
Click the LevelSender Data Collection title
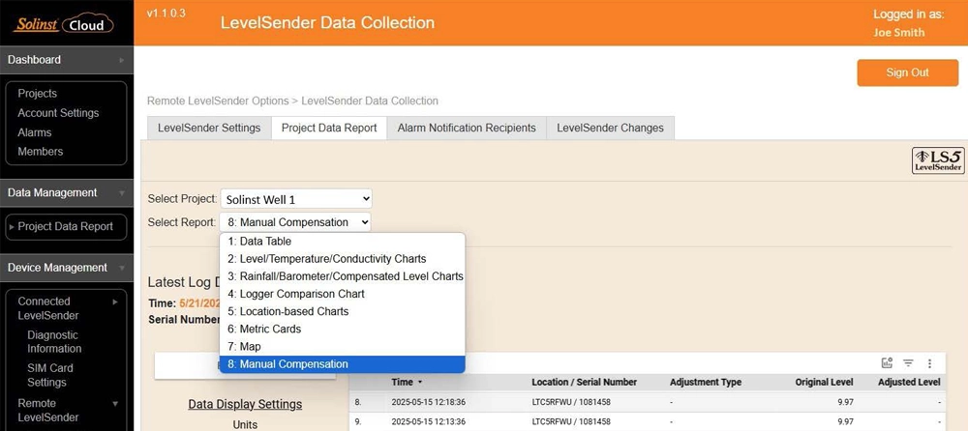[x=327, y=23]
